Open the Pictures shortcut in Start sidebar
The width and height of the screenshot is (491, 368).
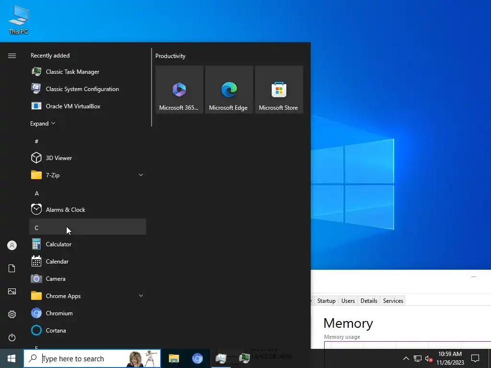(12, 291)
